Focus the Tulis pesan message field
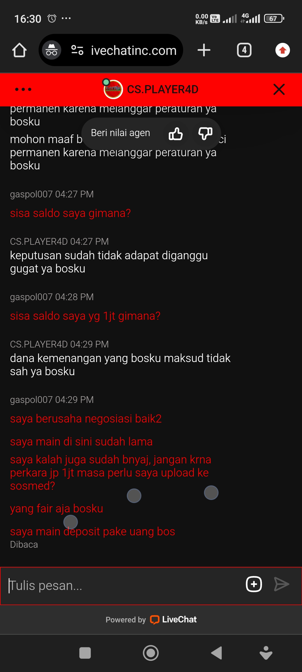The height and width of the screenshot is (672, 302). tap(123, 586)
